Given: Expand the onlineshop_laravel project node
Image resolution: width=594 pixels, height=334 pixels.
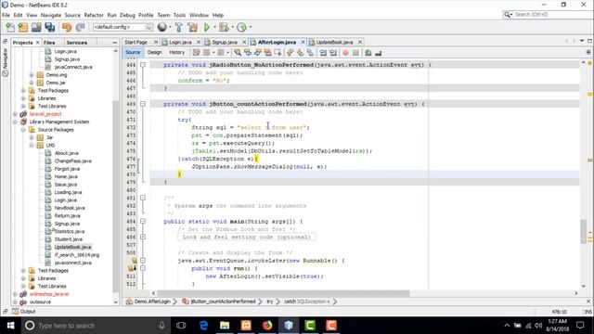Looking at the screenshot, I should point(15,294).
